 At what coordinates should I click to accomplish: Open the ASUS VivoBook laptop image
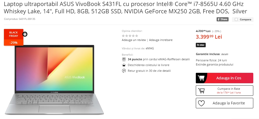(54, 80)
